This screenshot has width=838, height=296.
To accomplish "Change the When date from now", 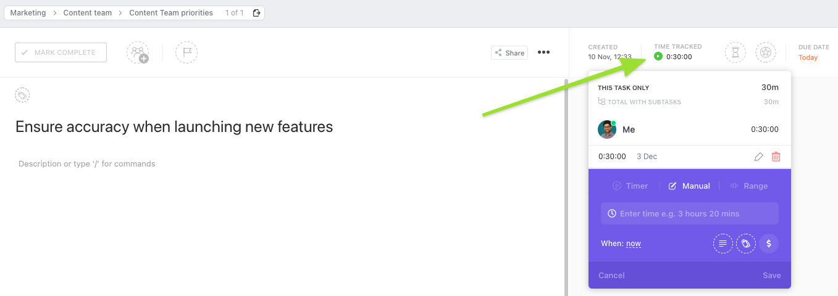I will [x=634, y=244].
